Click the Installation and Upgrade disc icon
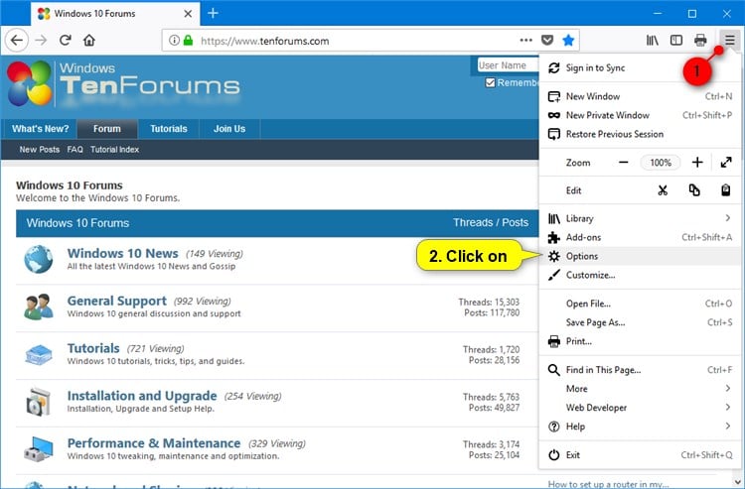Screen dimensions: 745x489 [39, 402]
